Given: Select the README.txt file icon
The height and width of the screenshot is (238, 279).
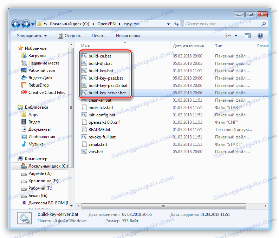Looking at the screenshot, I should coord(84,130).
